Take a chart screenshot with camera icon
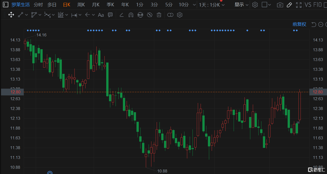 [x=280, y=5]
